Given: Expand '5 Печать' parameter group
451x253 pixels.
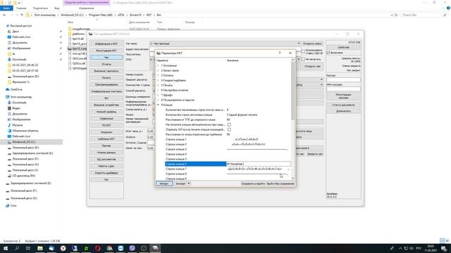Looking at the screenshot, I should pyautogui.click(x=158, y=86).
